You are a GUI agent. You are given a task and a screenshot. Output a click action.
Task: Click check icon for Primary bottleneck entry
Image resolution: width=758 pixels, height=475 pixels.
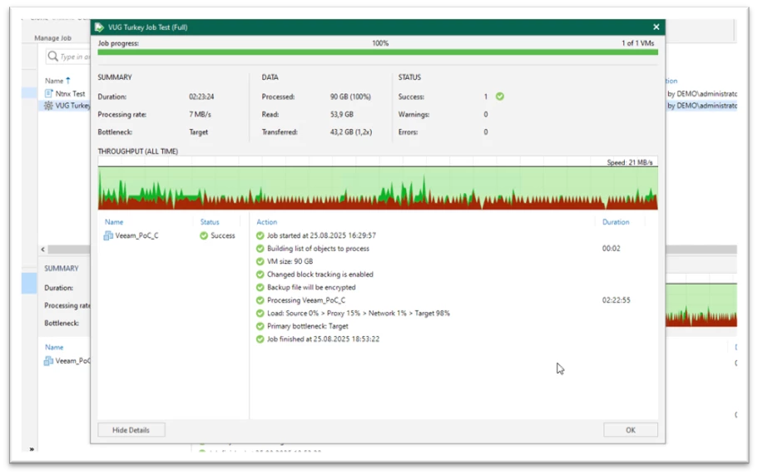coord(260,326)
